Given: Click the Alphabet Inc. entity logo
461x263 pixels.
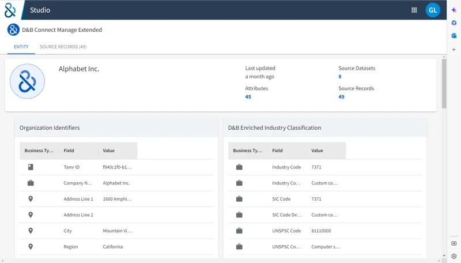Looking at the screenshot, I should point(27,81).
